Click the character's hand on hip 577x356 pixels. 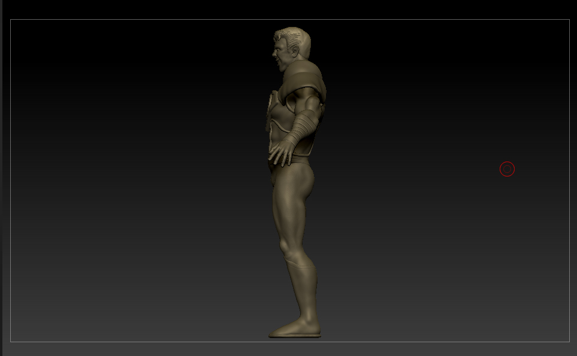click(x=282, y=153)
